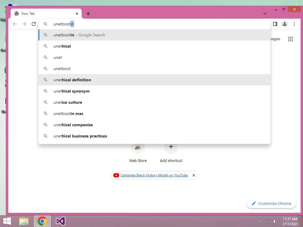303x227 pixels.
Task: Open the profile avatar menu
Action: 285,24
